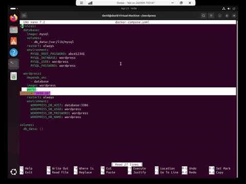Click the pin icon in VM connection bar
The width and height of the screenshot is (246, 184).
pos(81,3)
